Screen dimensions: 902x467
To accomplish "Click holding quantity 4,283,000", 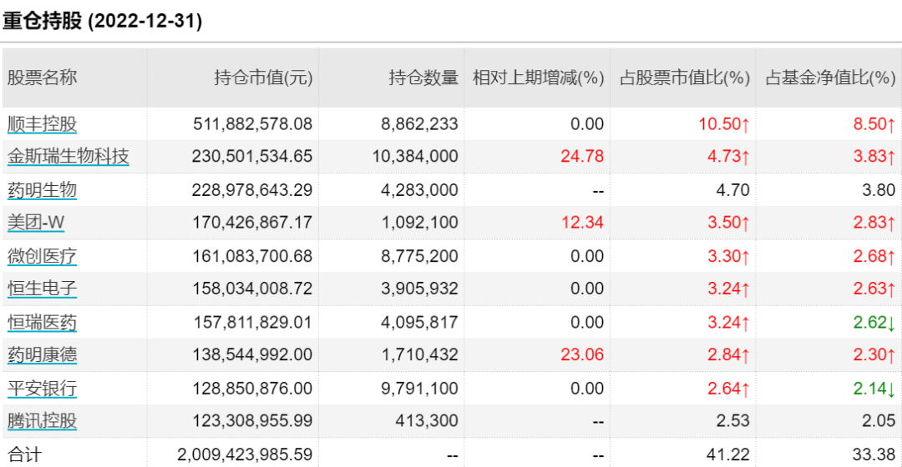I will pyautogui.click(x=419, y=189).
